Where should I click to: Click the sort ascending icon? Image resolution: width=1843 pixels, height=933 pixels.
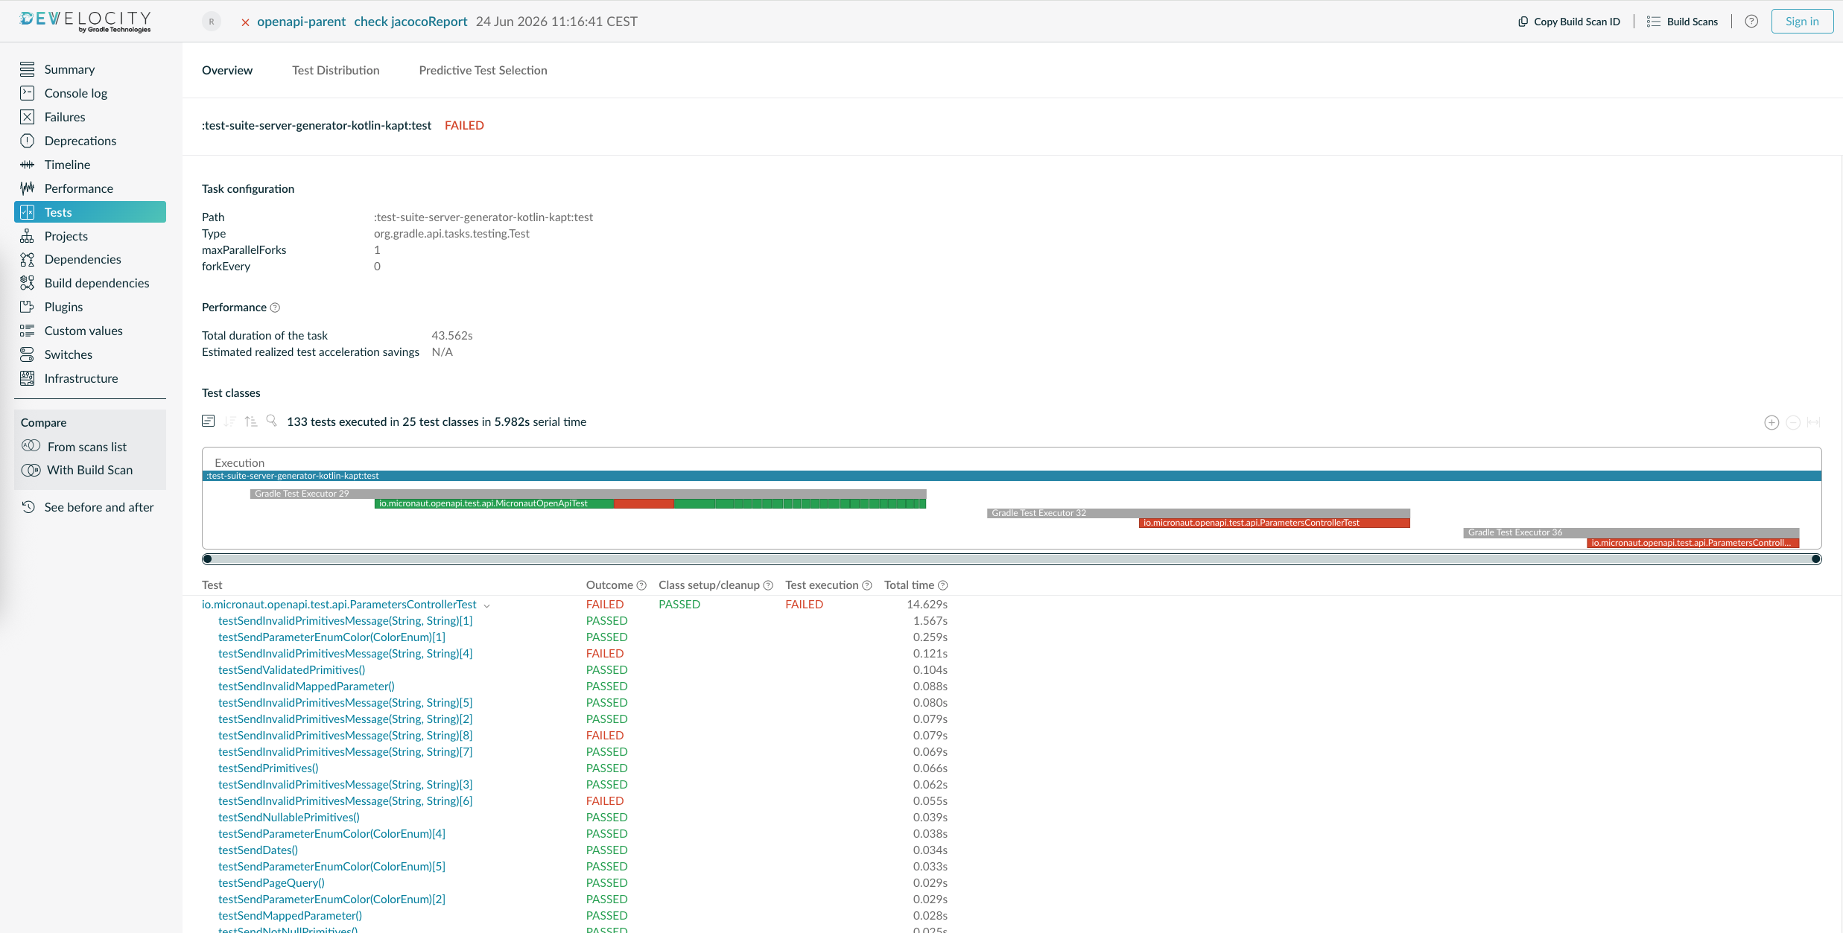point(251,421)
